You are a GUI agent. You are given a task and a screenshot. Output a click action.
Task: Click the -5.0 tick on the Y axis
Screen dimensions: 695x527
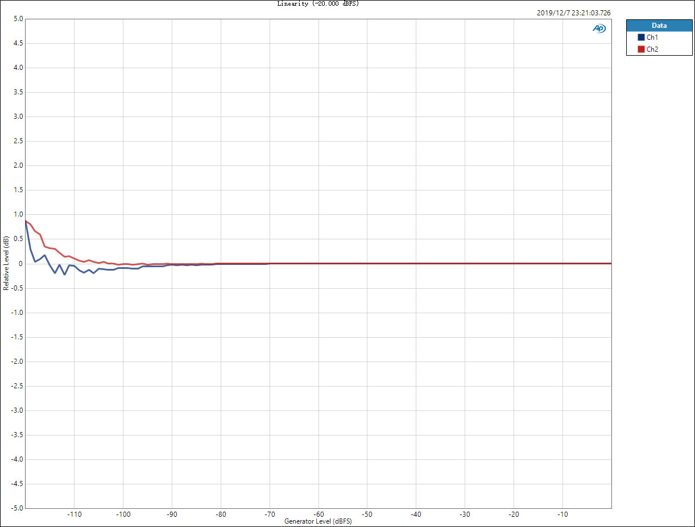pyautogui.click(x=16, y=508)
